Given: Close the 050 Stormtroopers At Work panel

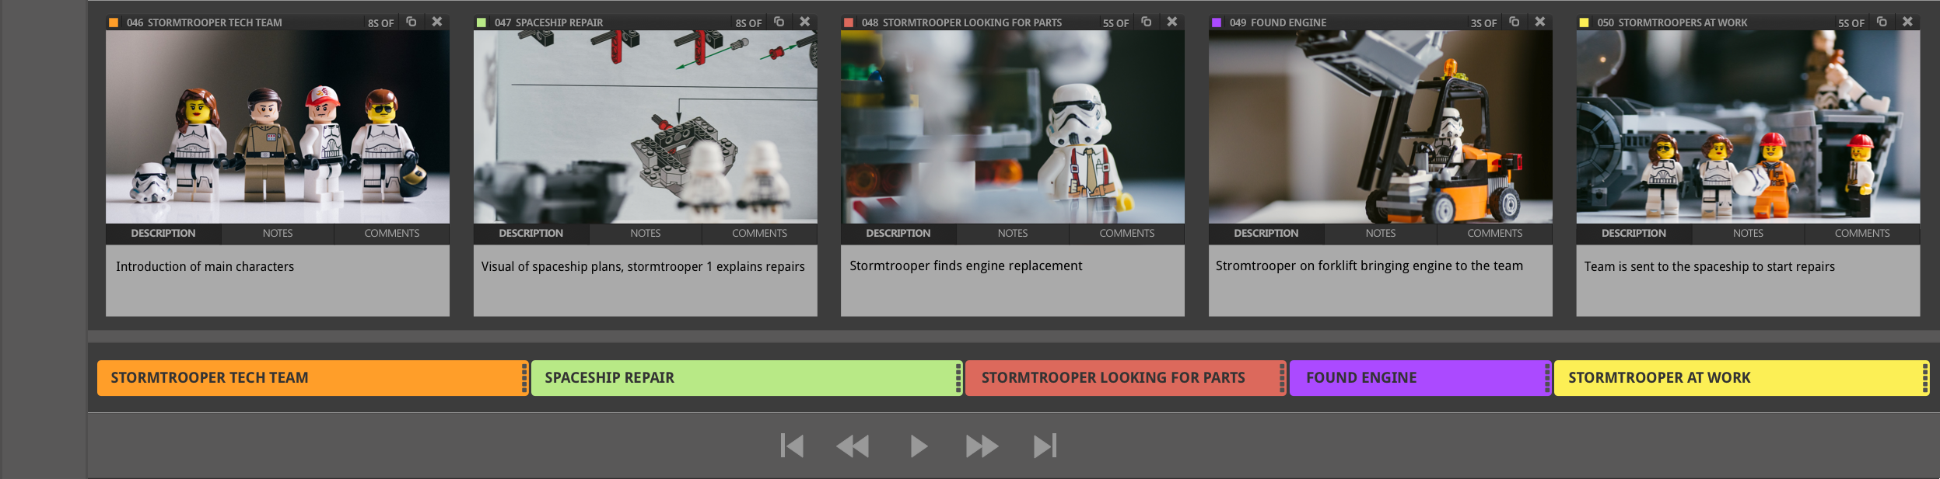Looking at the screenshot, I should click(1907, 22).
